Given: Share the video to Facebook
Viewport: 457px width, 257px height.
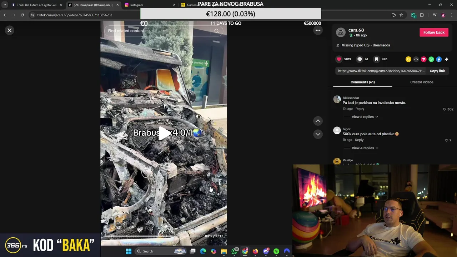Looking at the screenshot, I should coord(439,59).
